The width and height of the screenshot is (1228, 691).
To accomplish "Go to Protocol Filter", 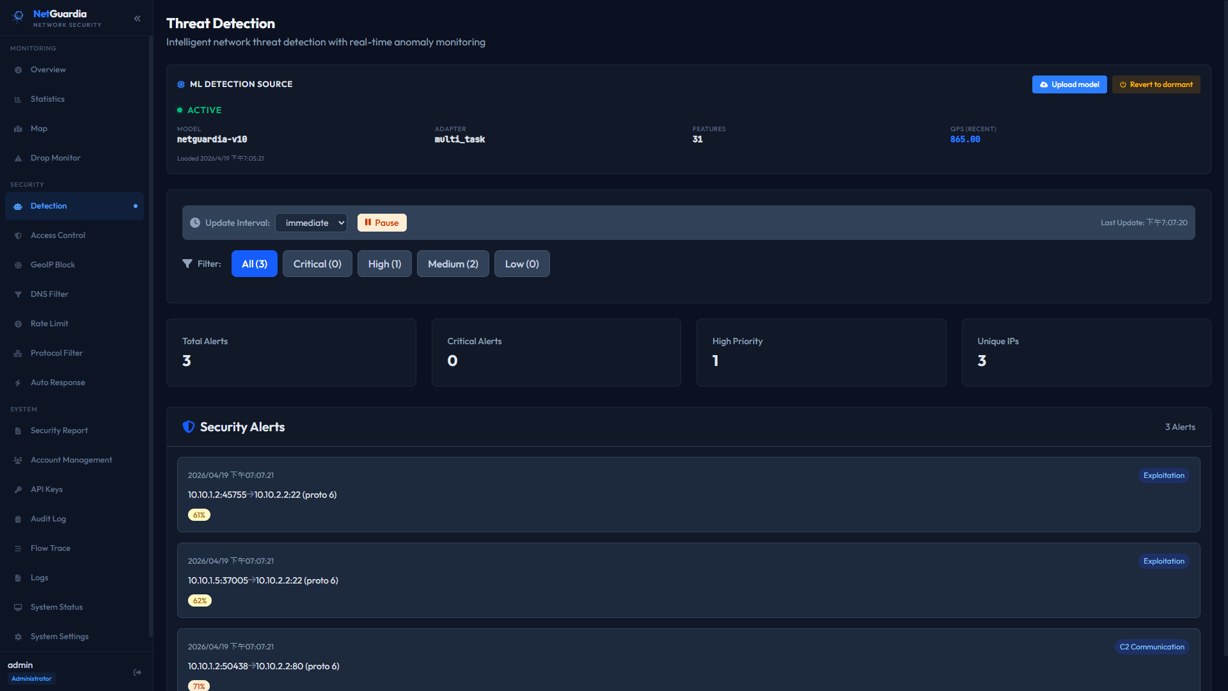I will click(74, 353).
